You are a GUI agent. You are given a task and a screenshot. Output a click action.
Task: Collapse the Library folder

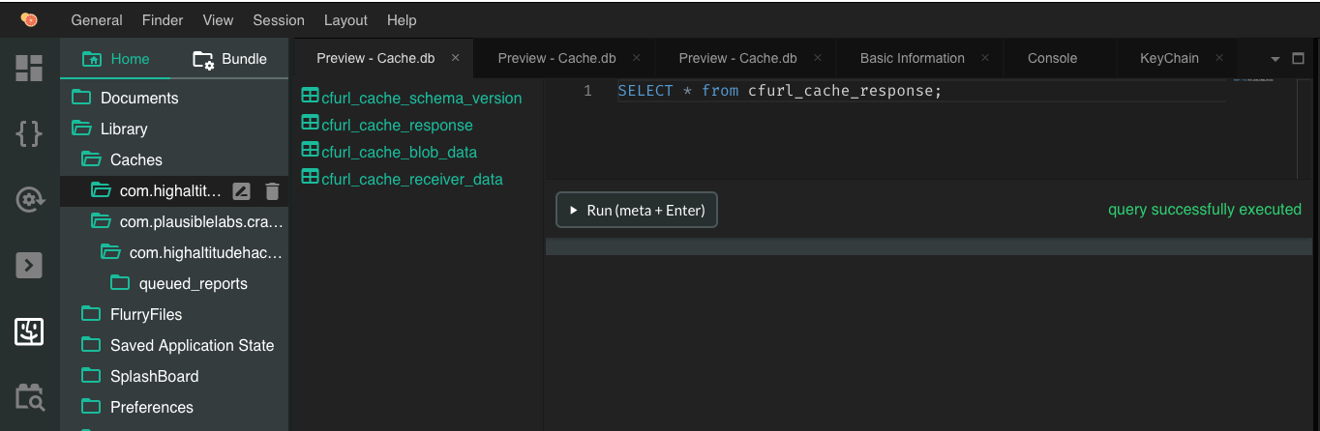(x=124, y=129)
